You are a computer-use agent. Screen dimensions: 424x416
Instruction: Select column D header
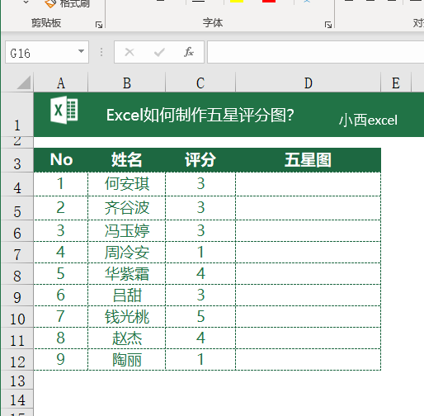pyautogui.click(x=309, y=83)
